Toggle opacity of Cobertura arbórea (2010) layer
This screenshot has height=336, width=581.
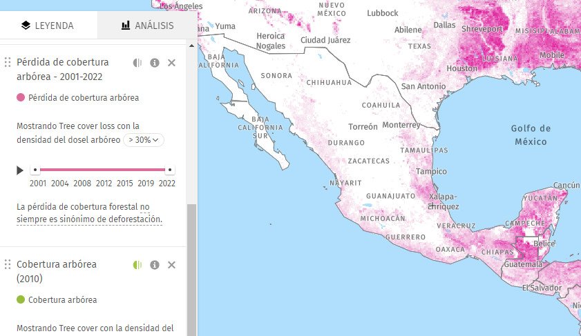pyautogui.click(x=137, y=265)
